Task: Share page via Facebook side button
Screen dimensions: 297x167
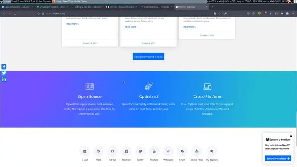Action: point(4,67)
